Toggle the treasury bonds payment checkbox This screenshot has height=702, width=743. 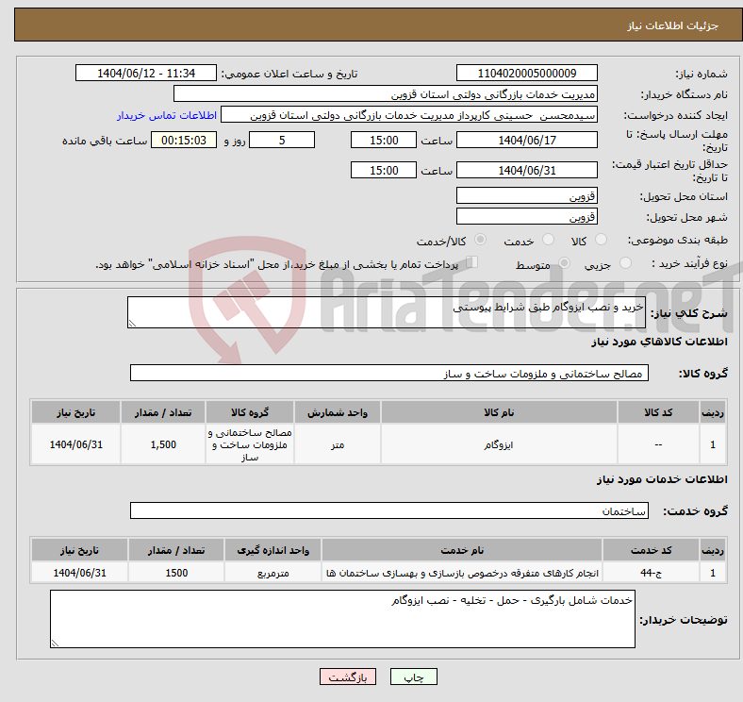(472, 262)
